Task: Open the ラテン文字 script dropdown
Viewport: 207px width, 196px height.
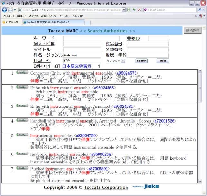Action: [x=115, y=61]
